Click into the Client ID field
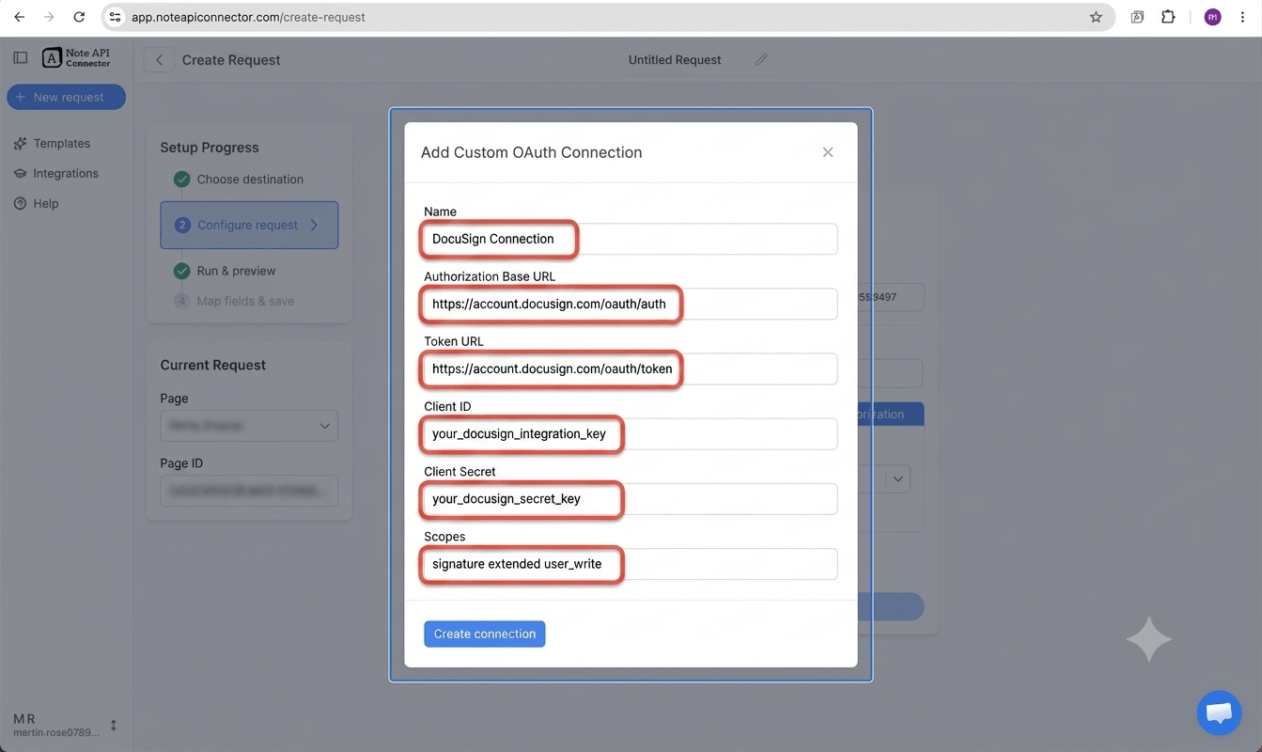Viewport: 1262px width, 752px height. (x=630, y=434)
